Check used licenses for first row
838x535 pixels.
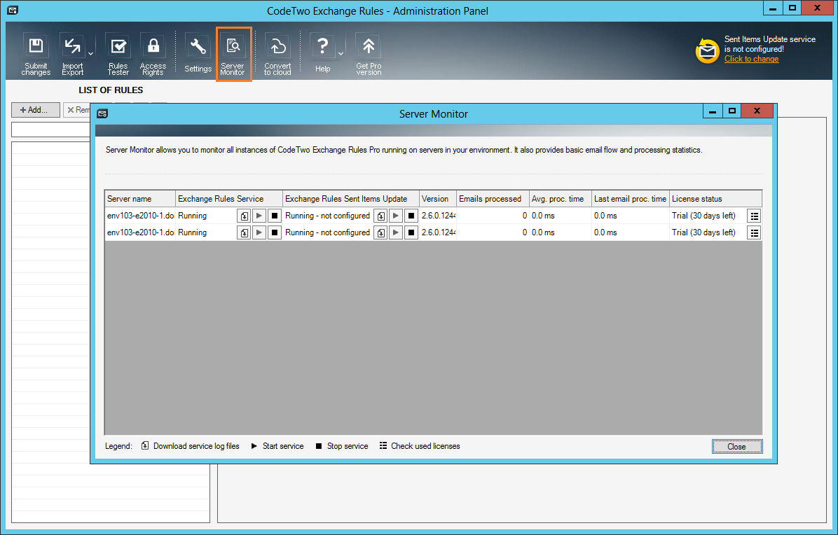point(754,216)
